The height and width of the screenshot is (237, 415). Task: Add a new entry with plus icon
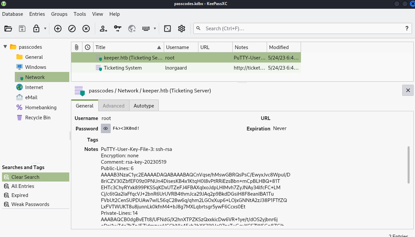[58, 29]
